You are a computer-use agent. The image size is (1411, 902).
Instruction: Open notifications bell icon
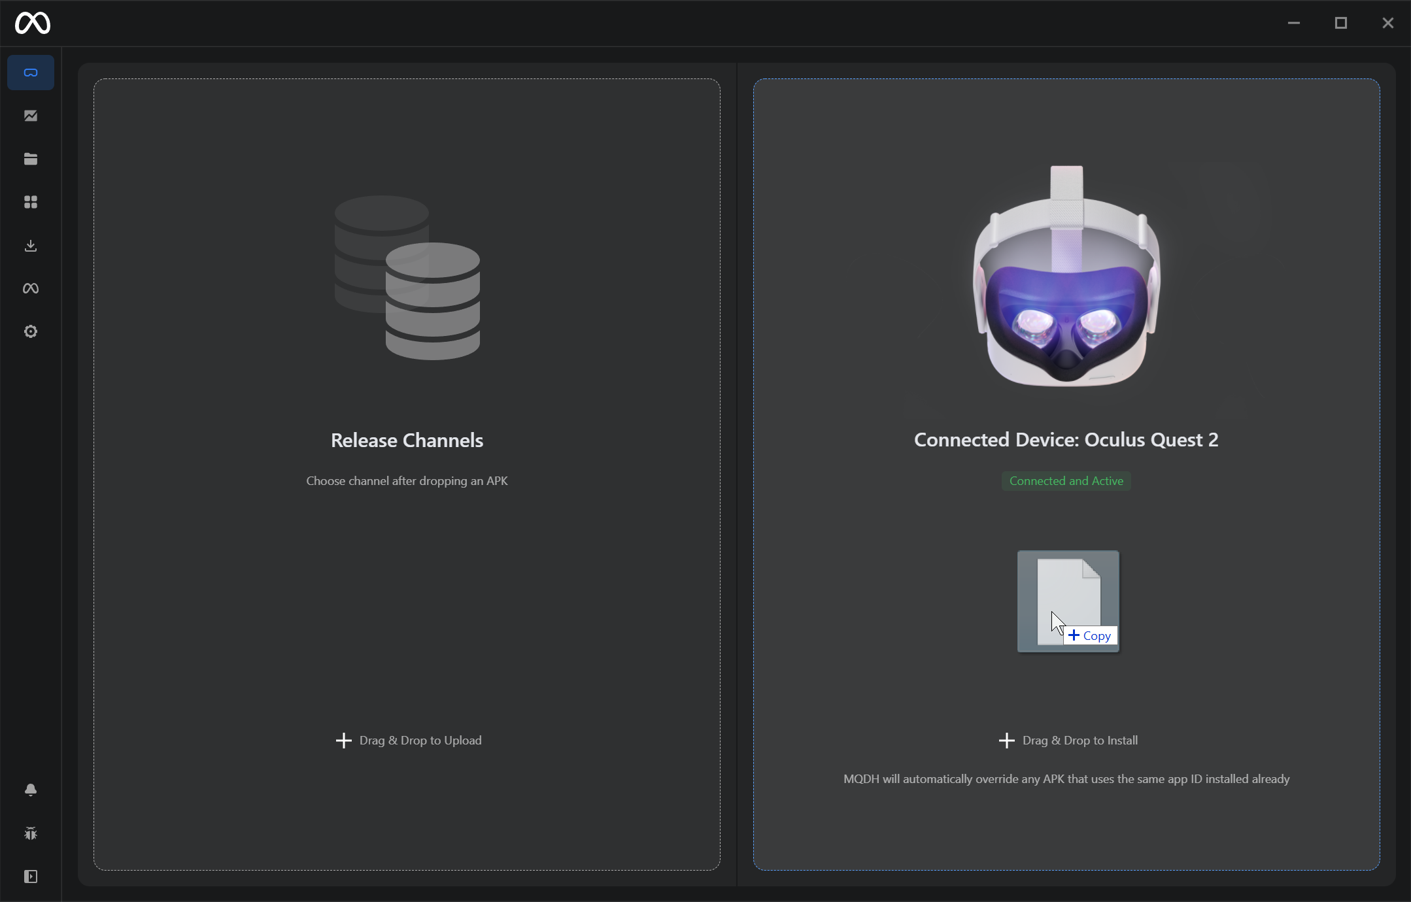31,790
